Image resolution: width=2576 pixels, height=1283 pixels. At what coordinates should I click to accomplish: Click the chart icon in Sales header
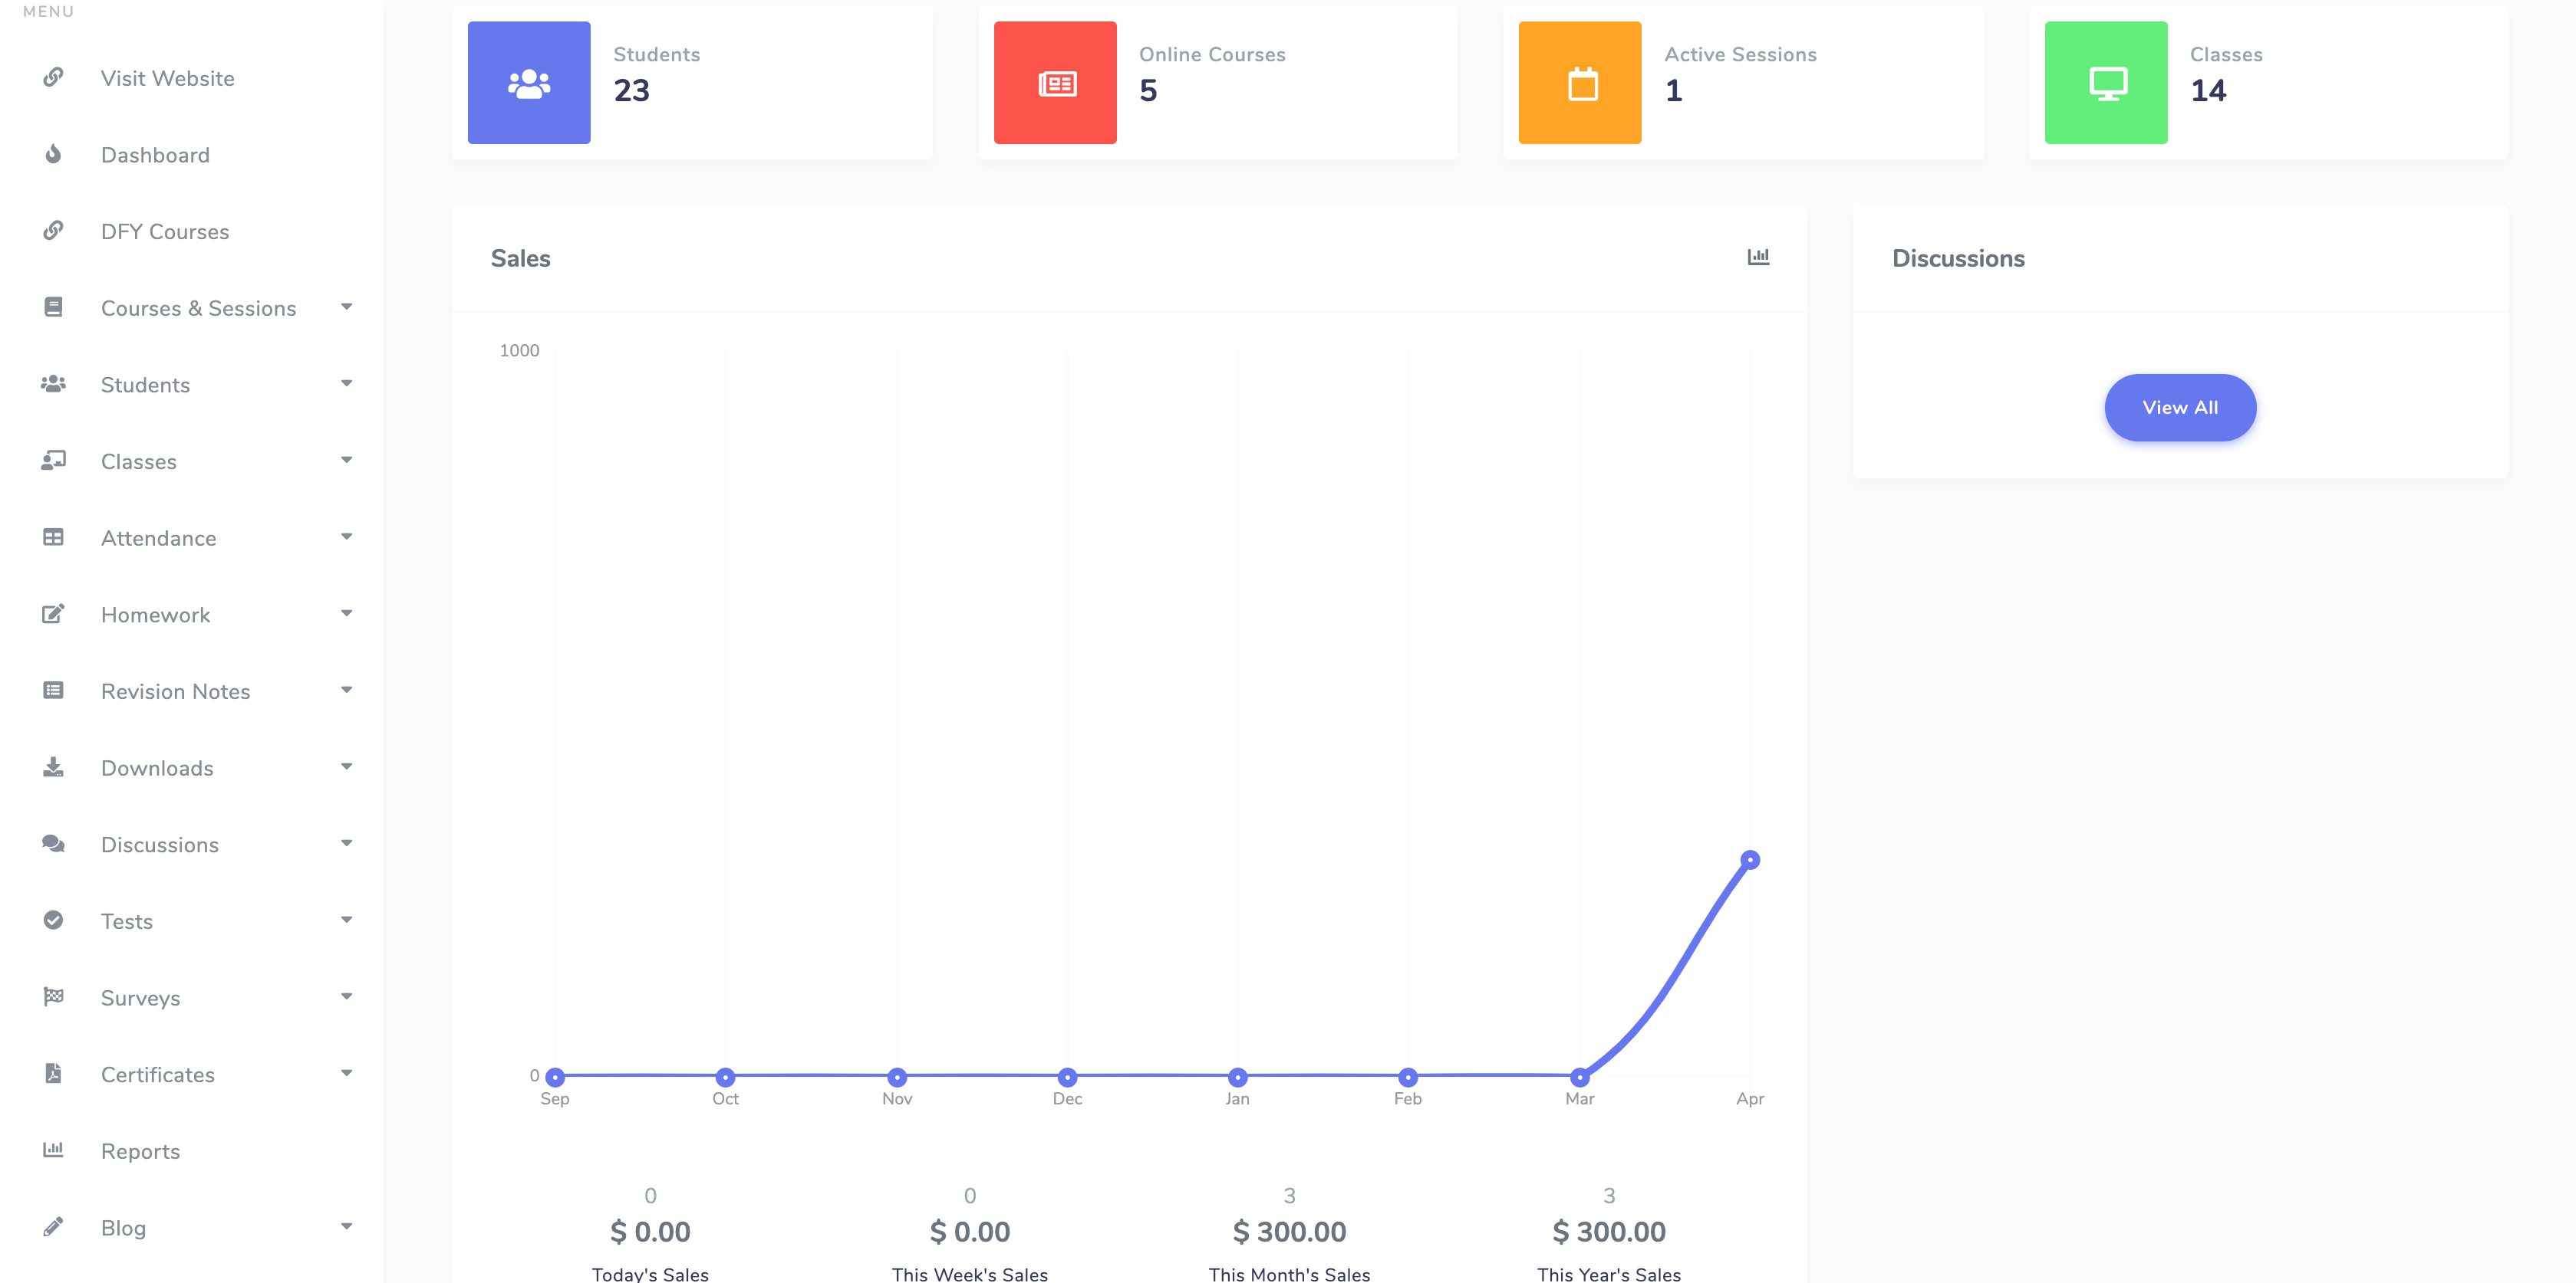[x=1758, y=257]
